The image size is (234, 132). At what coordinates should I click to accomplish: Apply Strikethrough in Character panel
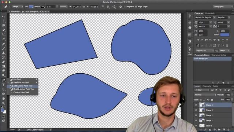[x=227, y=40]
